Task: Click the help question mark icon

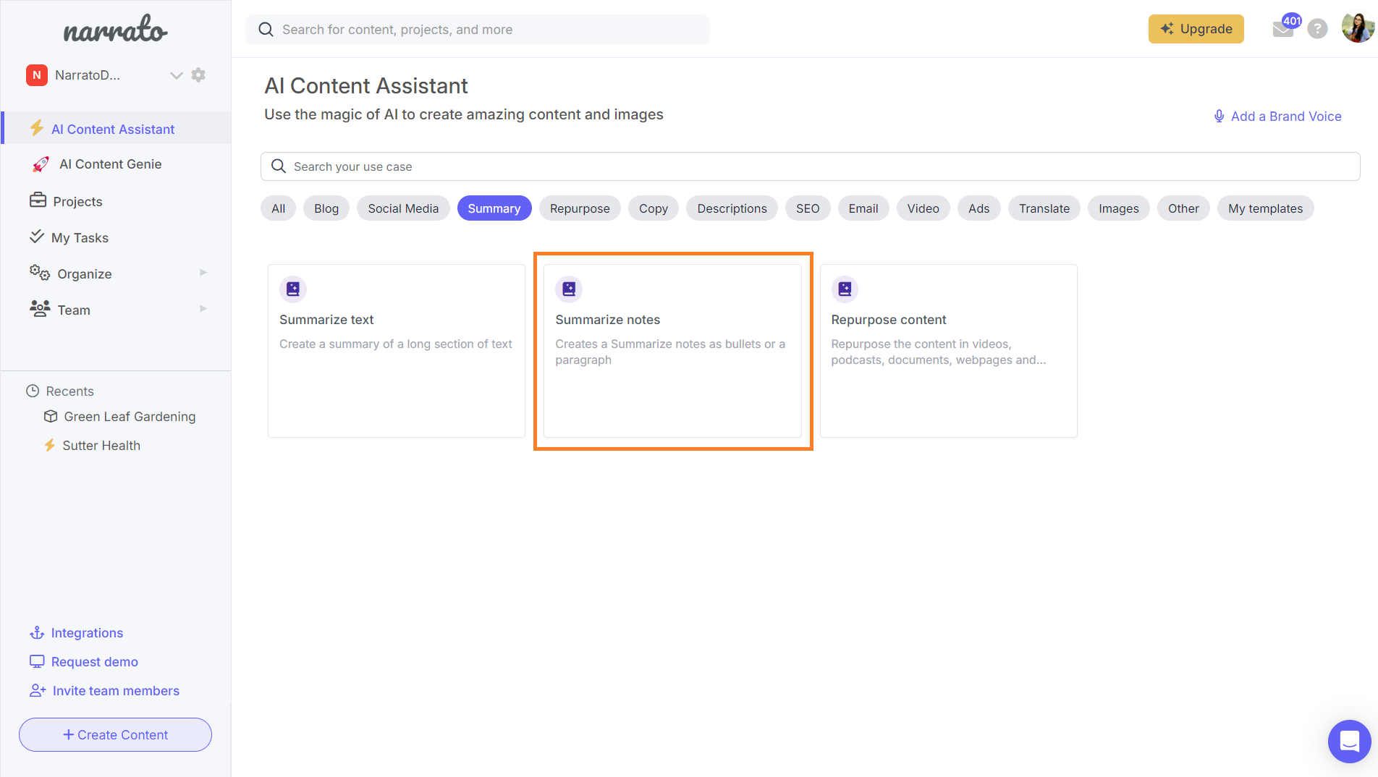Action: (x=1318, y=29)
